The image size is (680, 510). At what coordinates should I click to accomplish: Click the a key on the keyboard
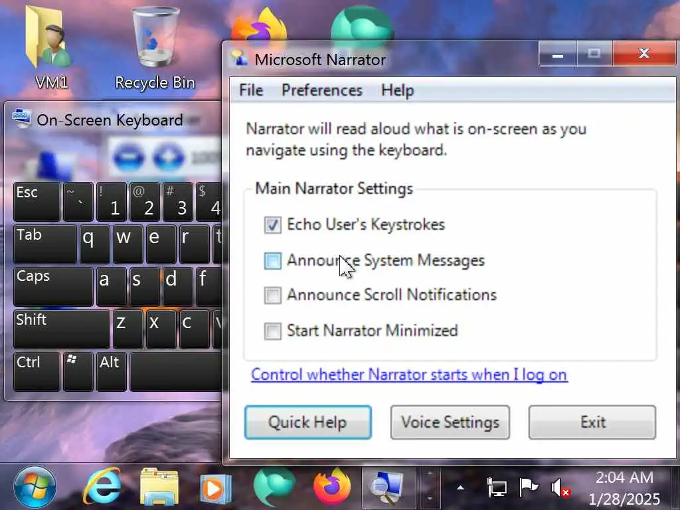112,287
